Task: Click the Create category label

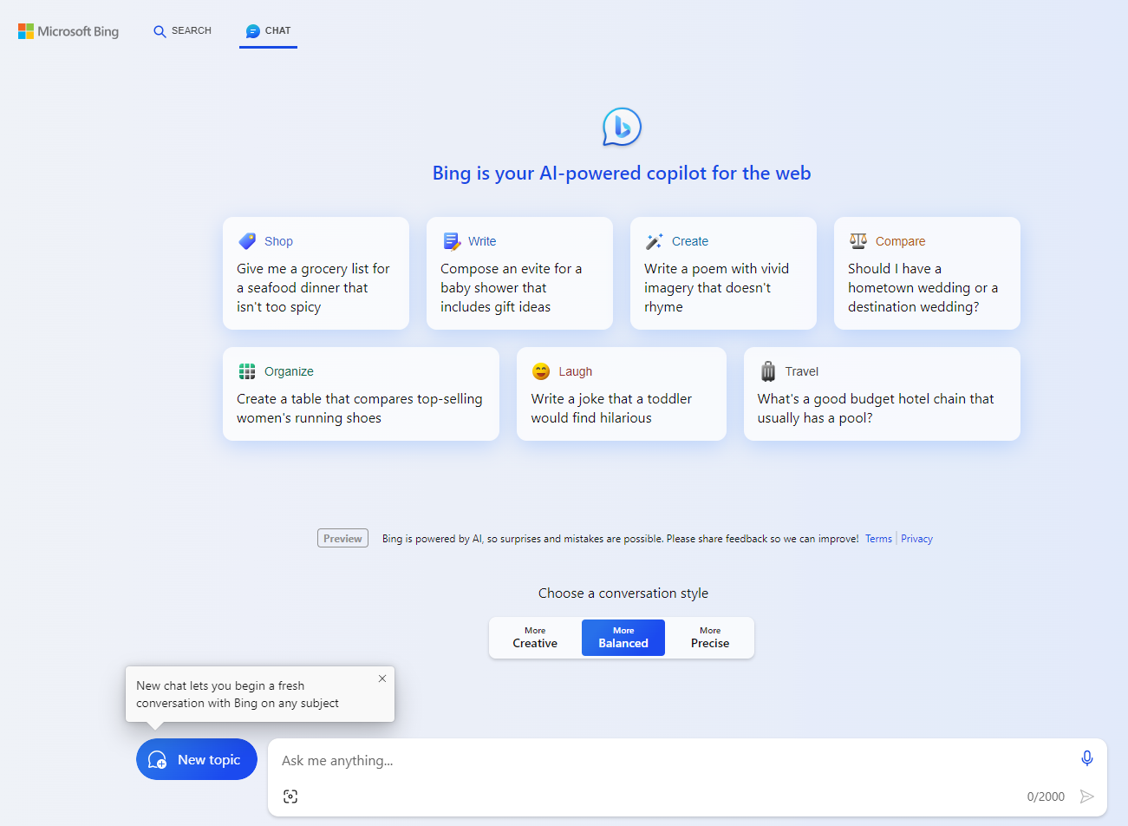Action: point(690,241)
